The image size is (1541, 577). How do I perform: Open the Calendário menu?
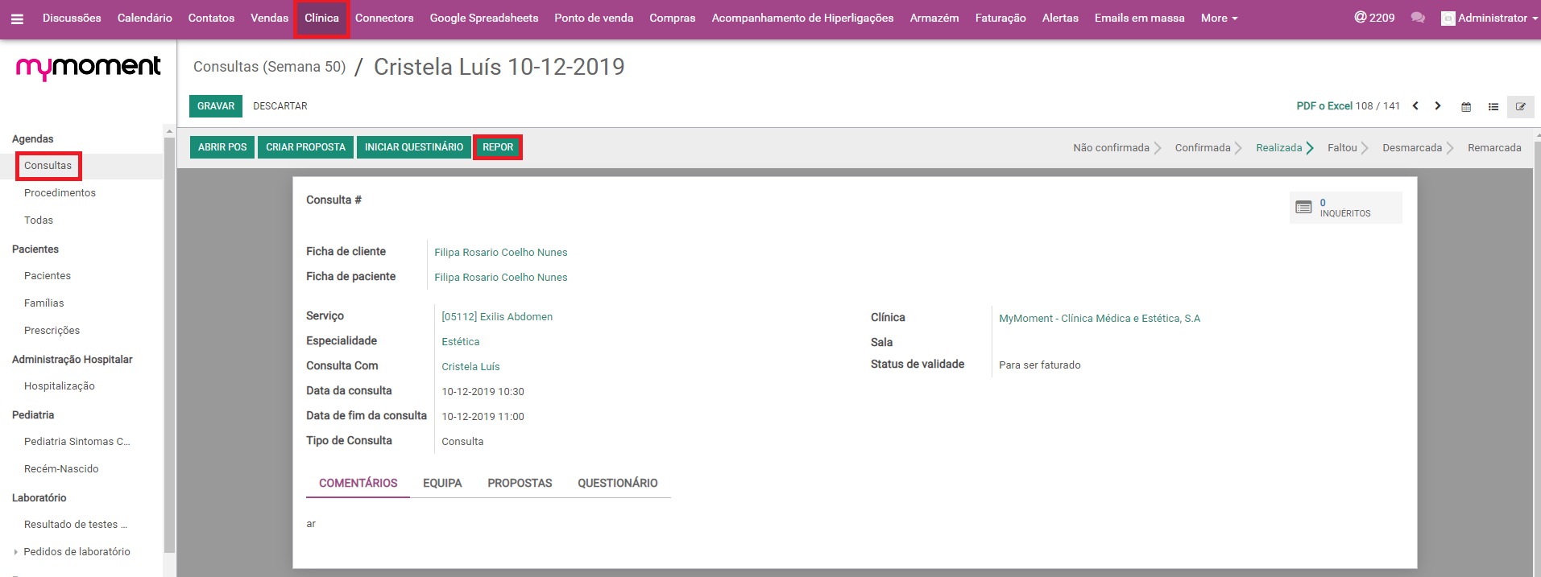click(x=145, y=18)
